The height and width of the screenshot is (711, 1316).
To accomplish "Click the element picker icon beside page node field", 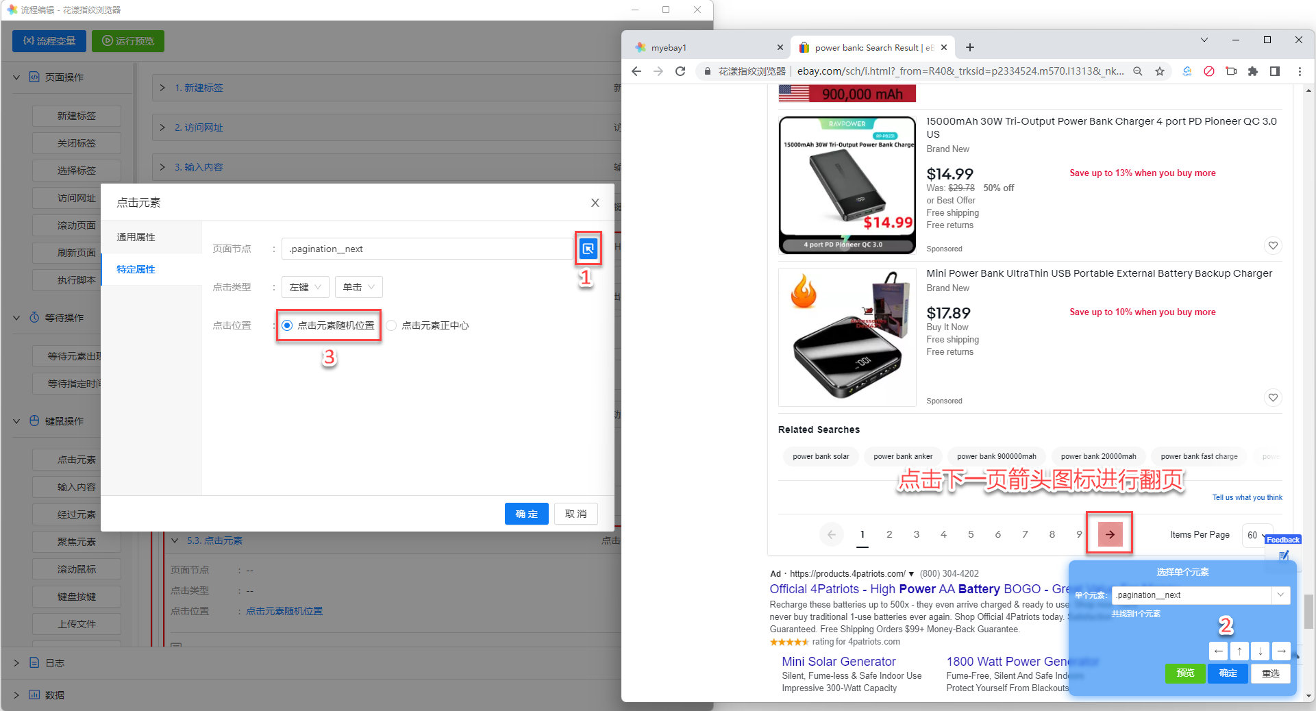I will (588, 249).
